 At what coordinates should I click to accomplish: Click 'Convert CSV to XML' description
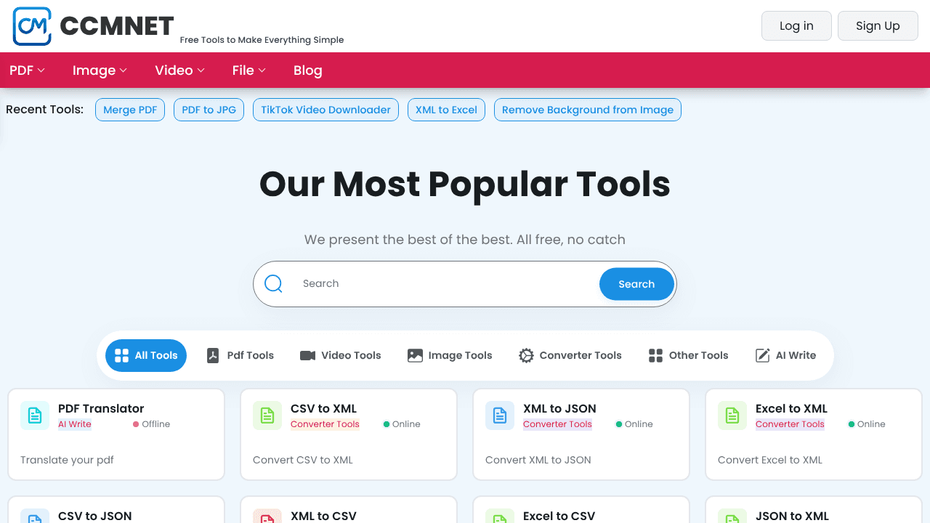[x=303, y=460]
